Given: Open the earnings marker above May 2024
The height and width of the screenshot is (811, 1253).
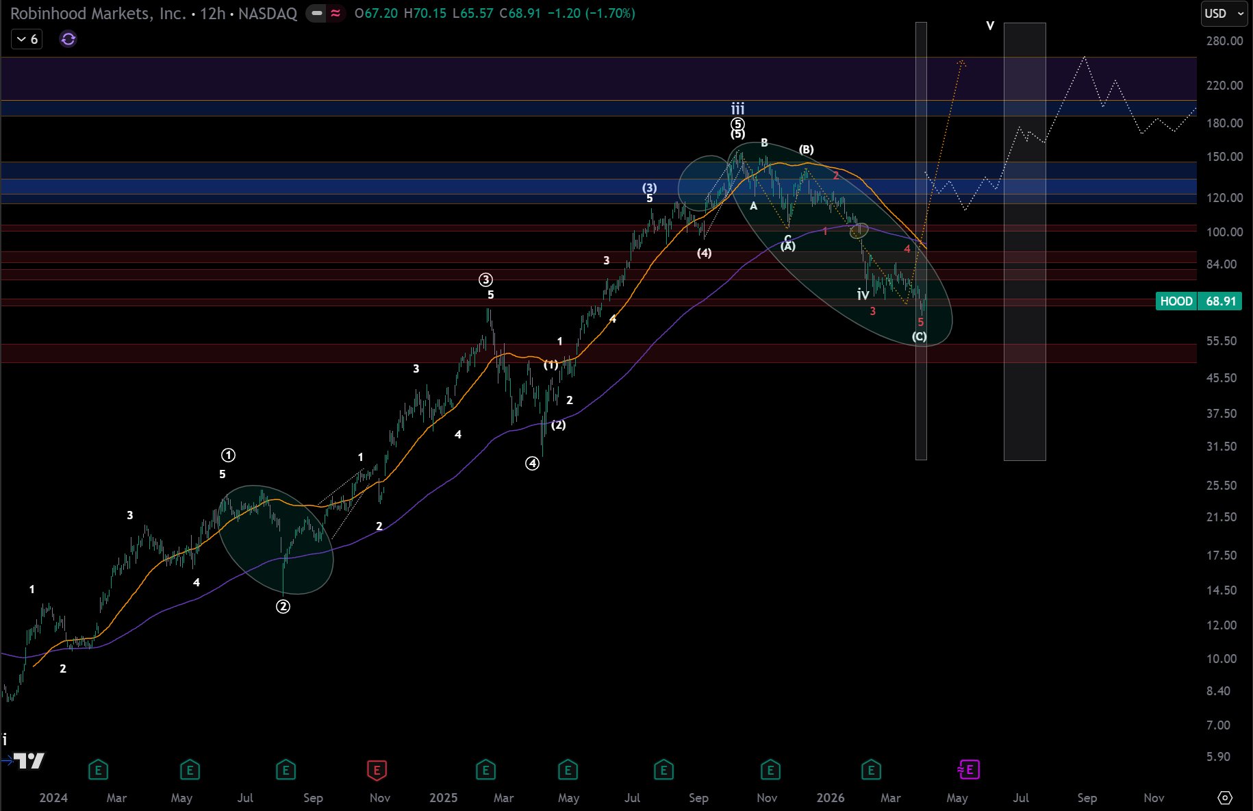Looking at the screenshot, I should (x=190, y=770).
